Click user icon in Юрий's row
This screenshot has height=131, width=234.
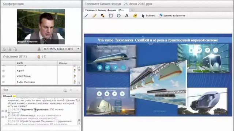pos(75,71)
